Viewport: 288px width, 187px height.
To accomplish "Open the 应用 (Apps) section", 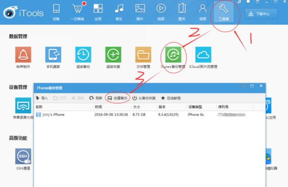I will pos(98,12).
